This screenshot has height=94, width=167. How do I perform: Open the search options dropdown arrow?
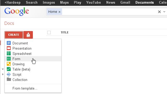pos(164,12)
